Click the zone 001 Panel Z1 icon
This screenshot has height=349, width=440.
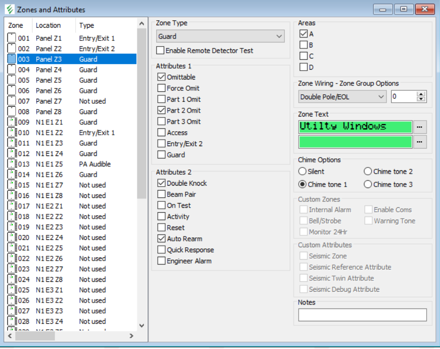pos(12,38)
